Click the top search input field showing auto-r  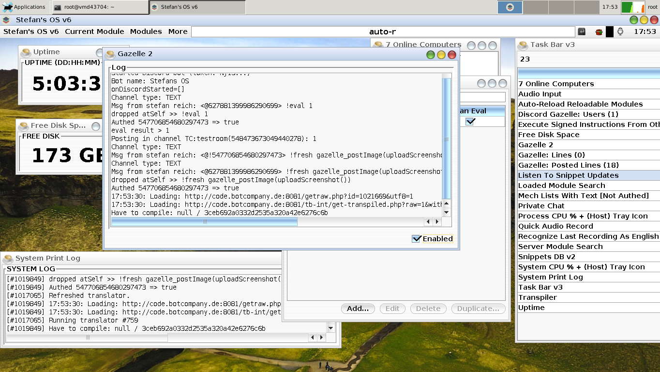point(382,32)
